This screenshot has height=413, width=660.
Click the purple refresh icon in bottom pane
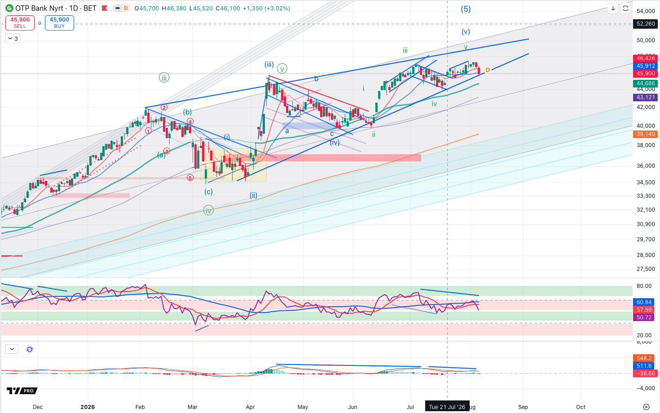pyautogui.click(x=30, y=349)
